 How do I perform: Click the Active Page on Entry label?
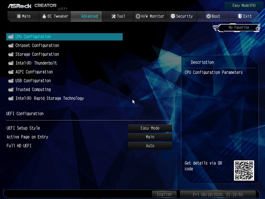[27, 137]
